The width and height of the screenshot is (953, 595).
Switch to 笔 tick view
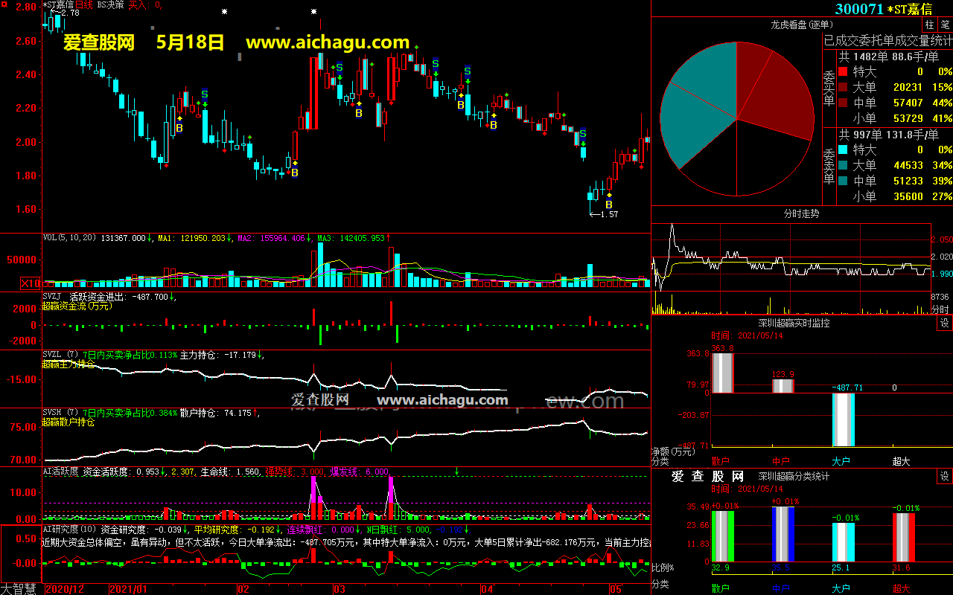tap(945, 25)
